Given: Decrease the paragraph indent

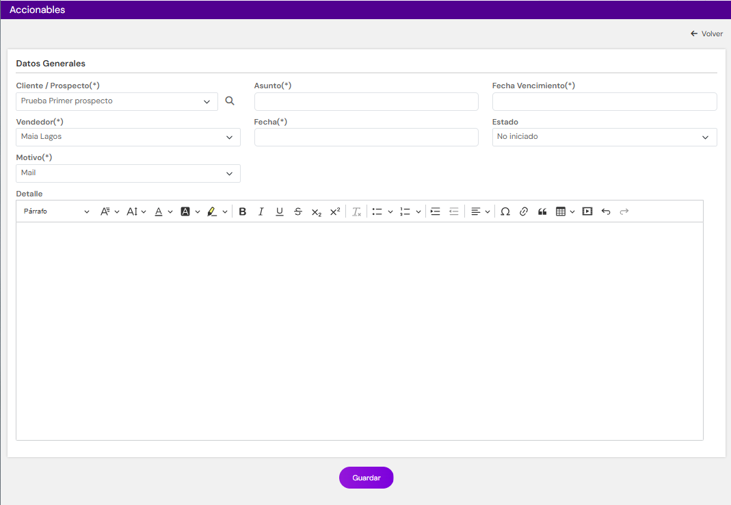Looking at the screenshot, I should (x=453, y=211).
